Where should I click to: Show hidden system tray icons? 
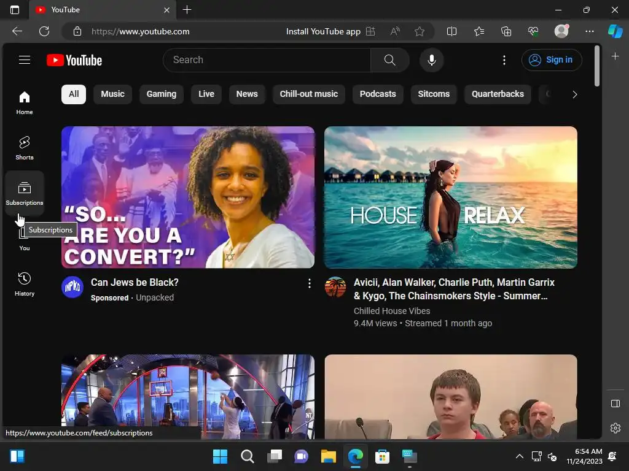click(520, 456)
